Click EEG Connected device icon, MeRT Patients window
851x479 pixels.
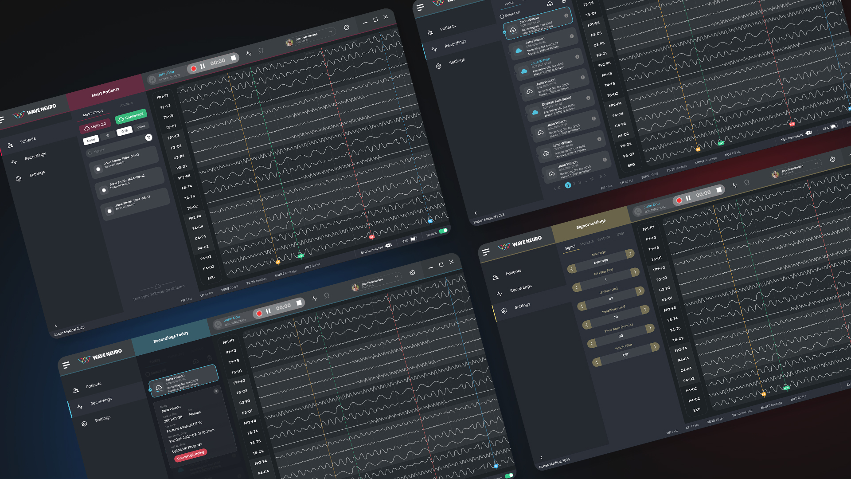pyautogui.click(x=389, y=245)
